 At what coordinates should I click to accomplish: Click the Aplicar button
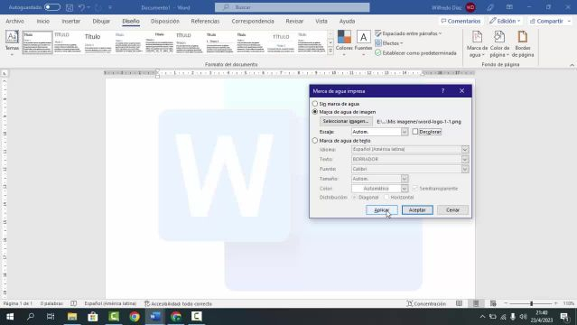(382, 209)
